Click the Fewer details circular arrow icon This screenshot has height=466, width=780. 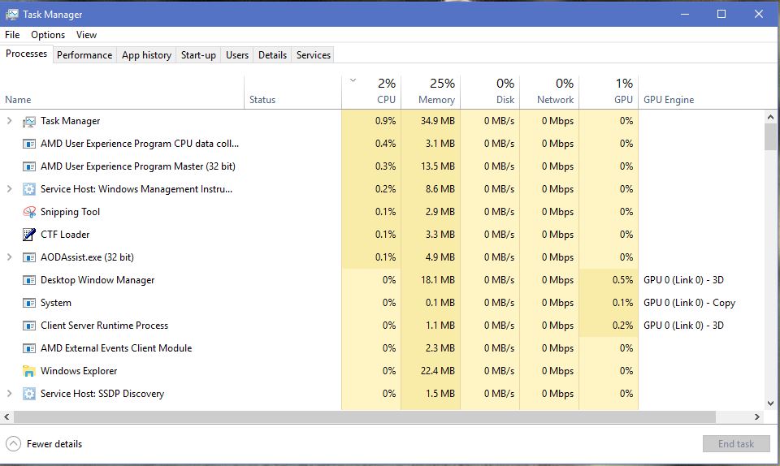14,443
